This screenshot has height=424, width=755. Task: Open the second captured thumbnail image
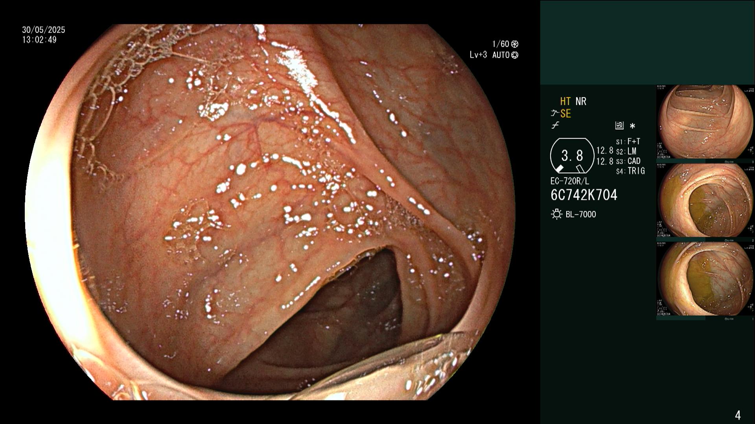tap(705, 201)
